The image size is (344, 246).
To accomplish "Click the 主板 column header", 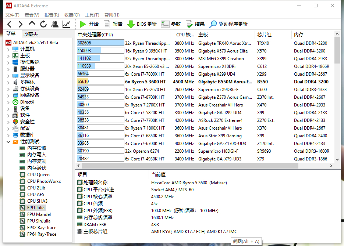I will tap(226, 35).
